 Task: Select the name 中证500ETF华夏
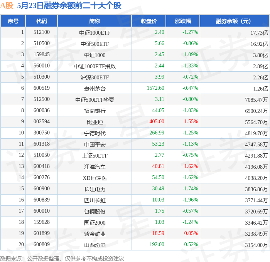point(95,100)
